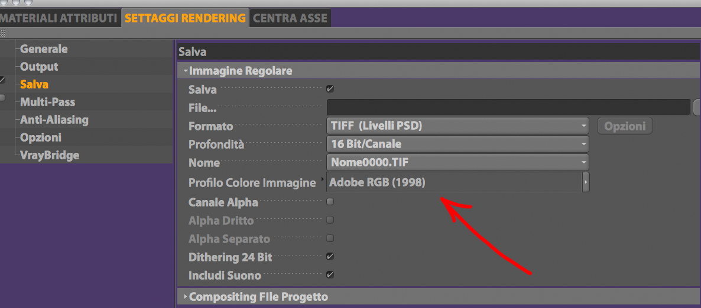
Task: Select VrayBridge in the settings list
Action: point(49,155)
